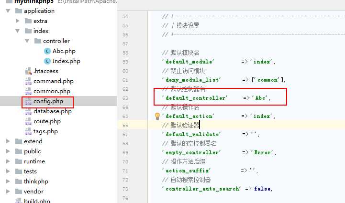Select the extend folder label
This screenshot has height=203, width=345.
pyautogui.click(x=33, y=141)
